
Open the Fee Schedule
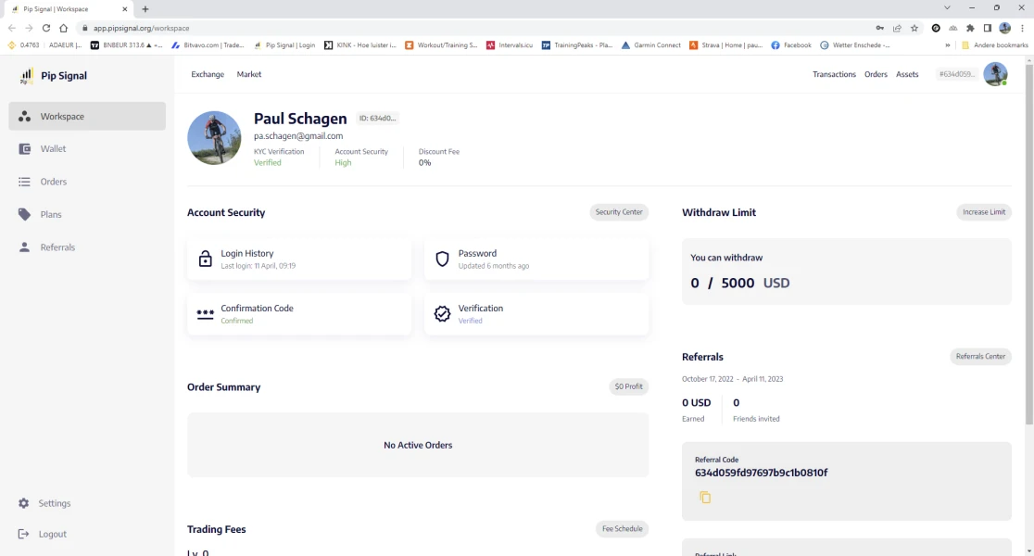tap(622, 529)
